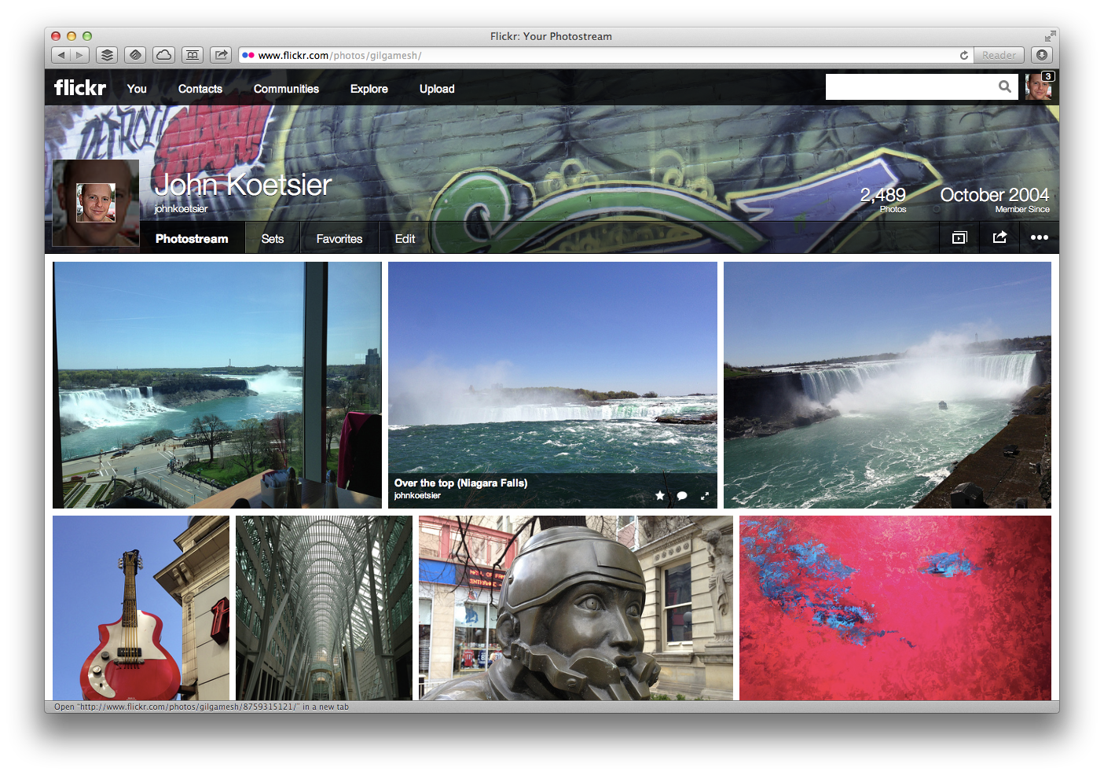Click the Reader button in address bar

point(999,55)
